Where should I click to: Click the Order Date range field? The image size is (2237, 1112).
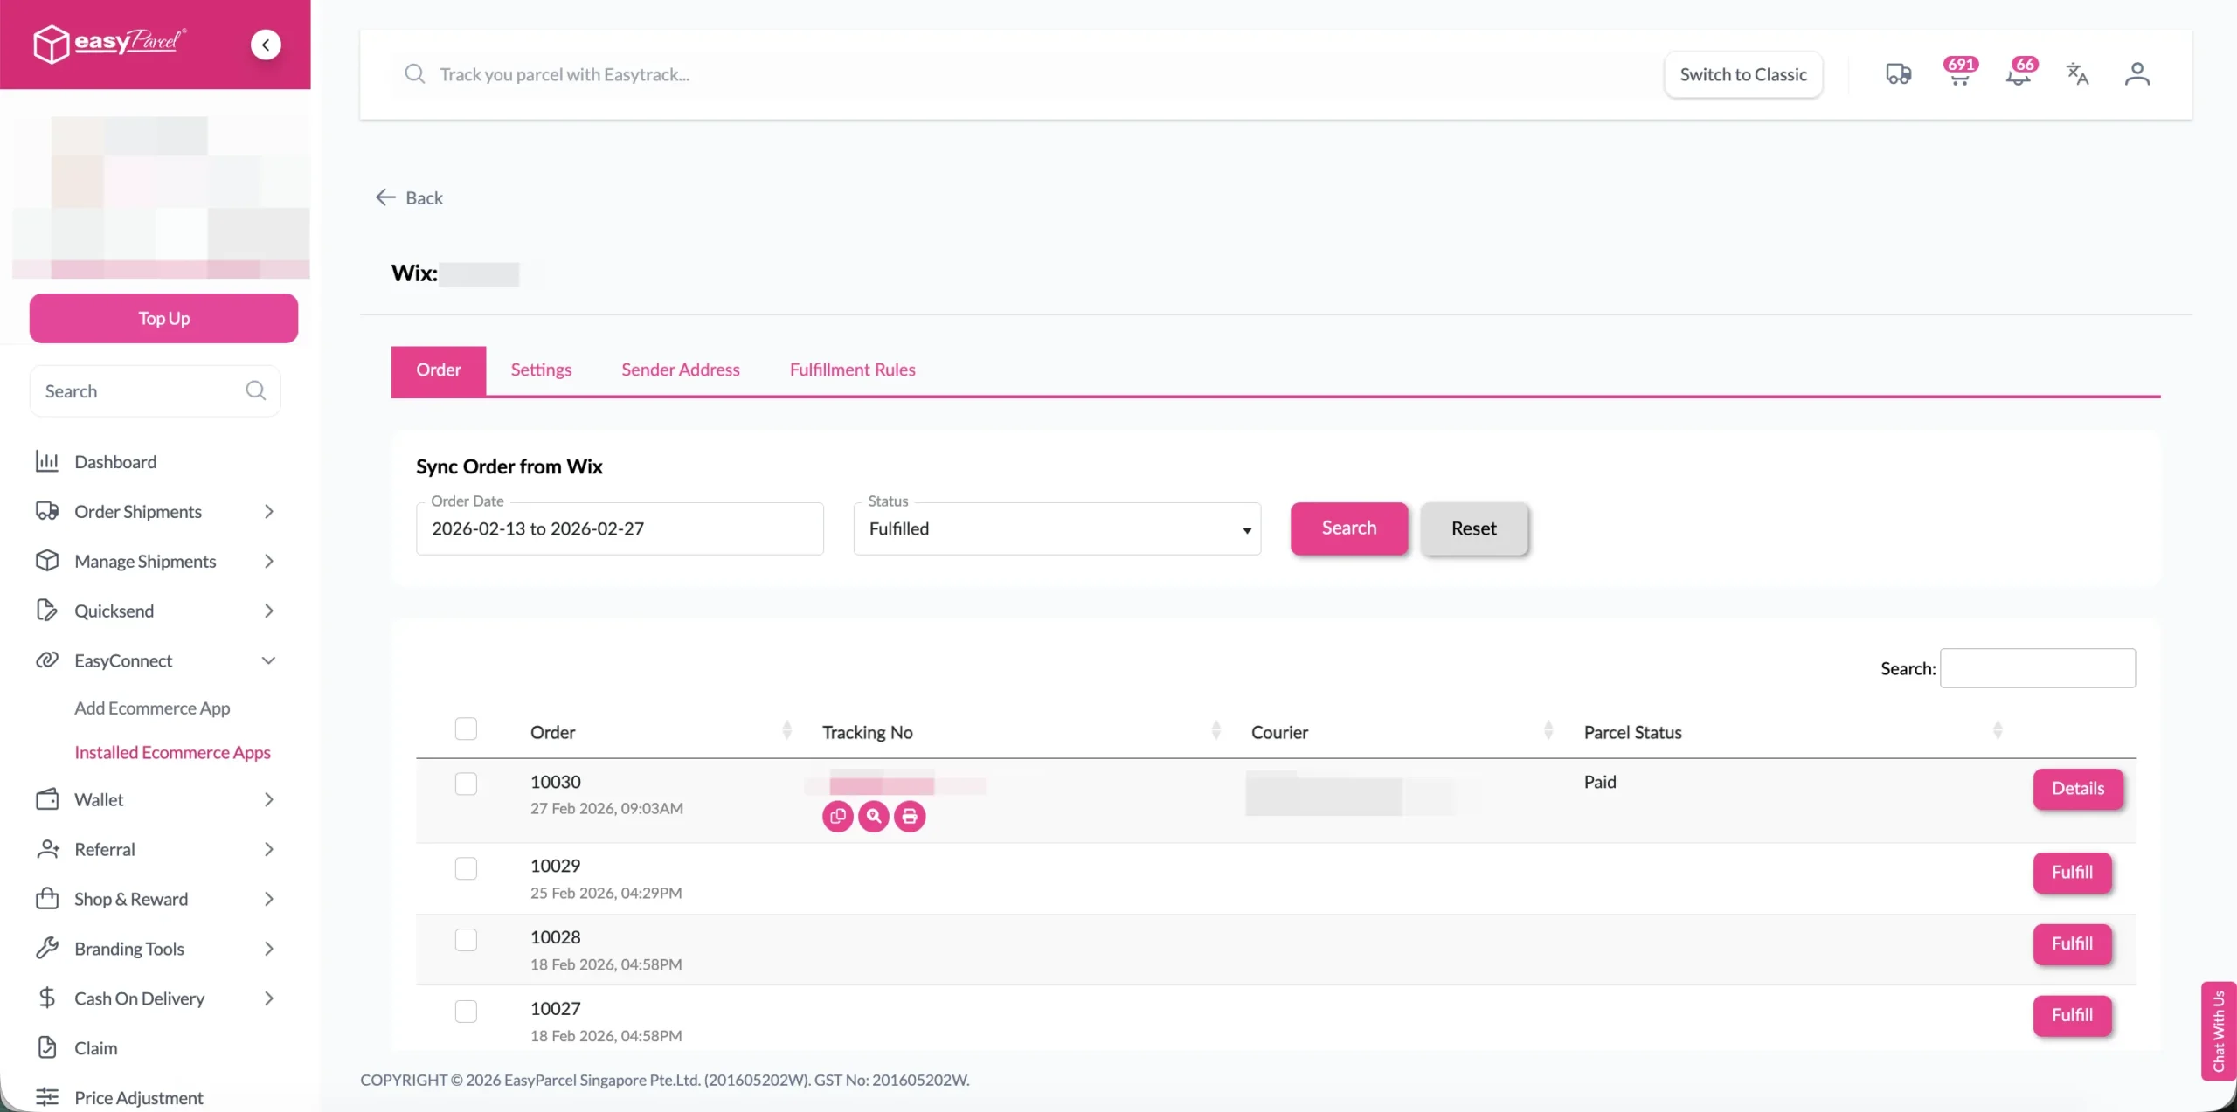(x=620, y=528)
